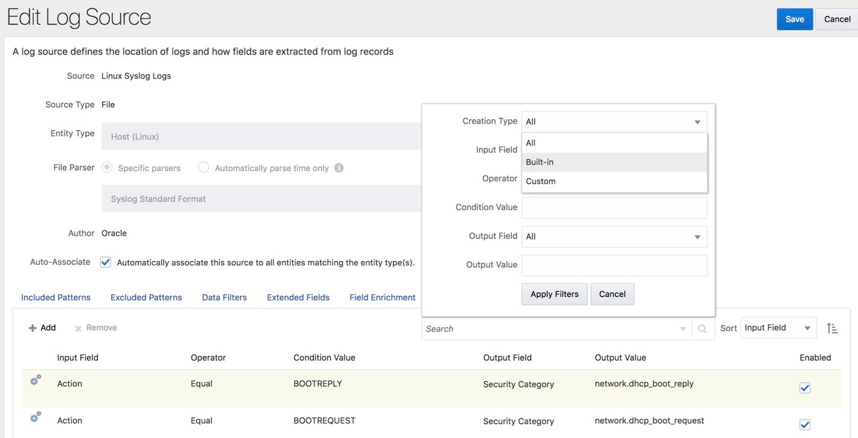Click the sort order direction icon
858x438 pixels.
pyautogui.click(x=832, y=328)
